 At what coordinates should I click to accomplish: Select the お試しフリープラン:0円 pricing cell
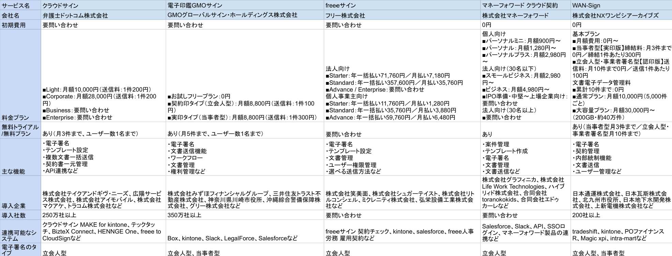click(245, 76)
